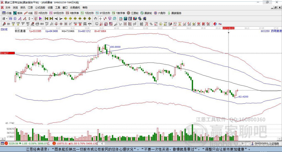Open the 9T四方形 tool
The image size is (282, 152).
coord(103,13)
